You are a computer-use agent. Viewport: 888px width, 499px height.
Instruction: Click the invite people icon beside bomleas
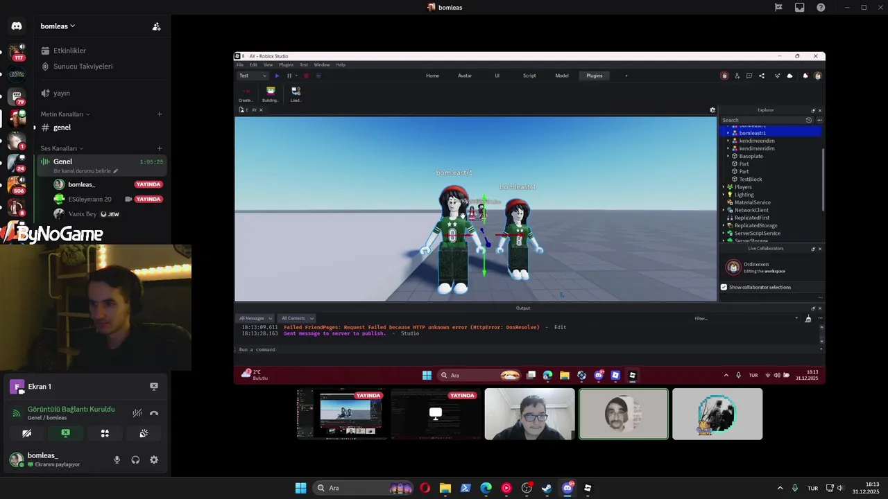point(156,26)
